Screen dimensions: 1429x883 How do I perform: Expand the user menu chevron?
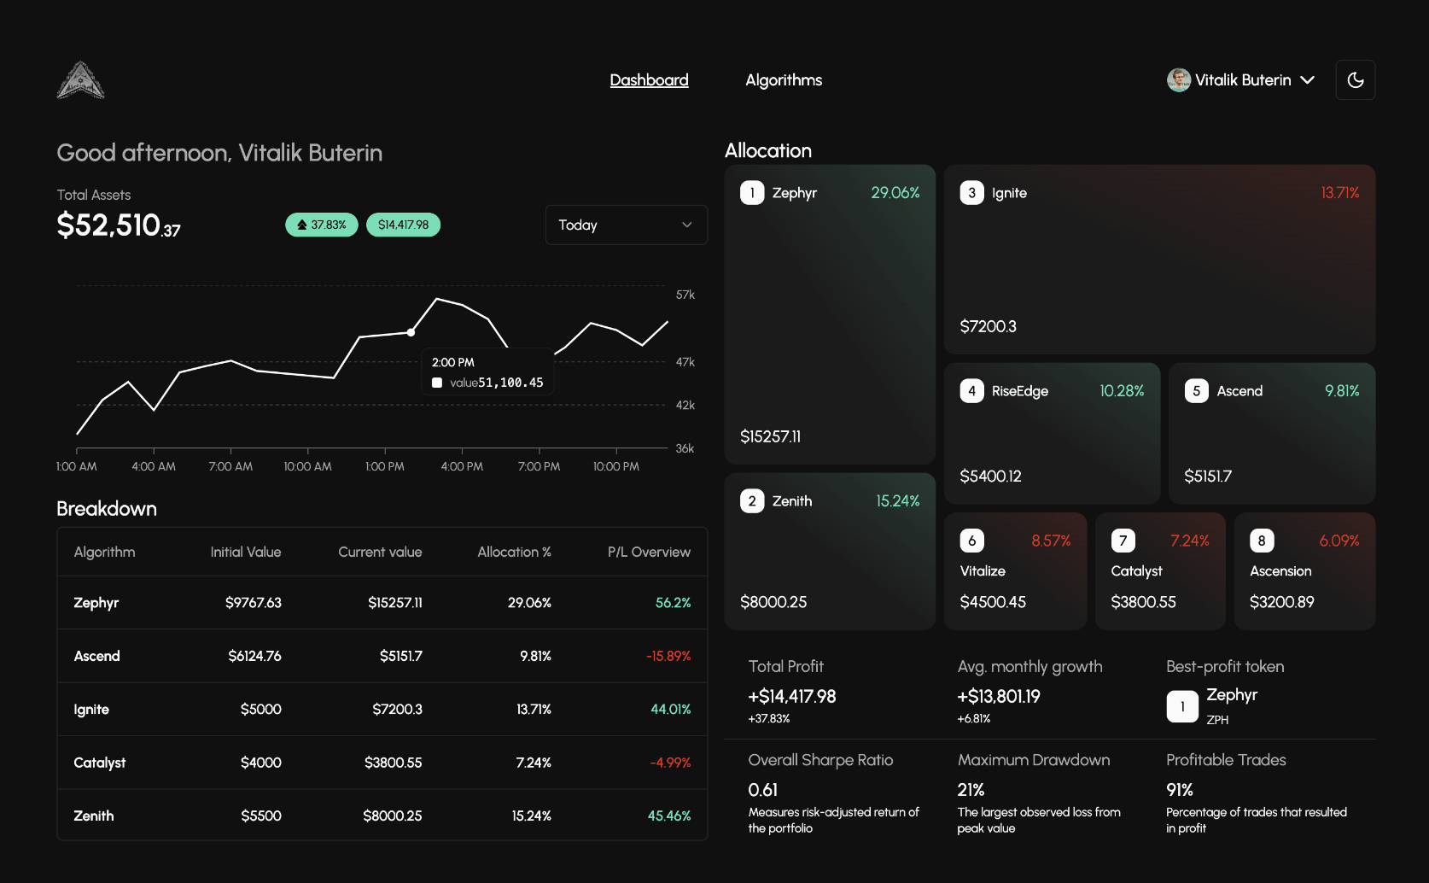point(1307,80)
